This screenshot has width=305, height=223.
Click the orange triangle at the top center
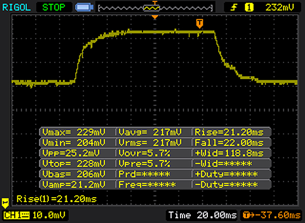tap(155, 18)
